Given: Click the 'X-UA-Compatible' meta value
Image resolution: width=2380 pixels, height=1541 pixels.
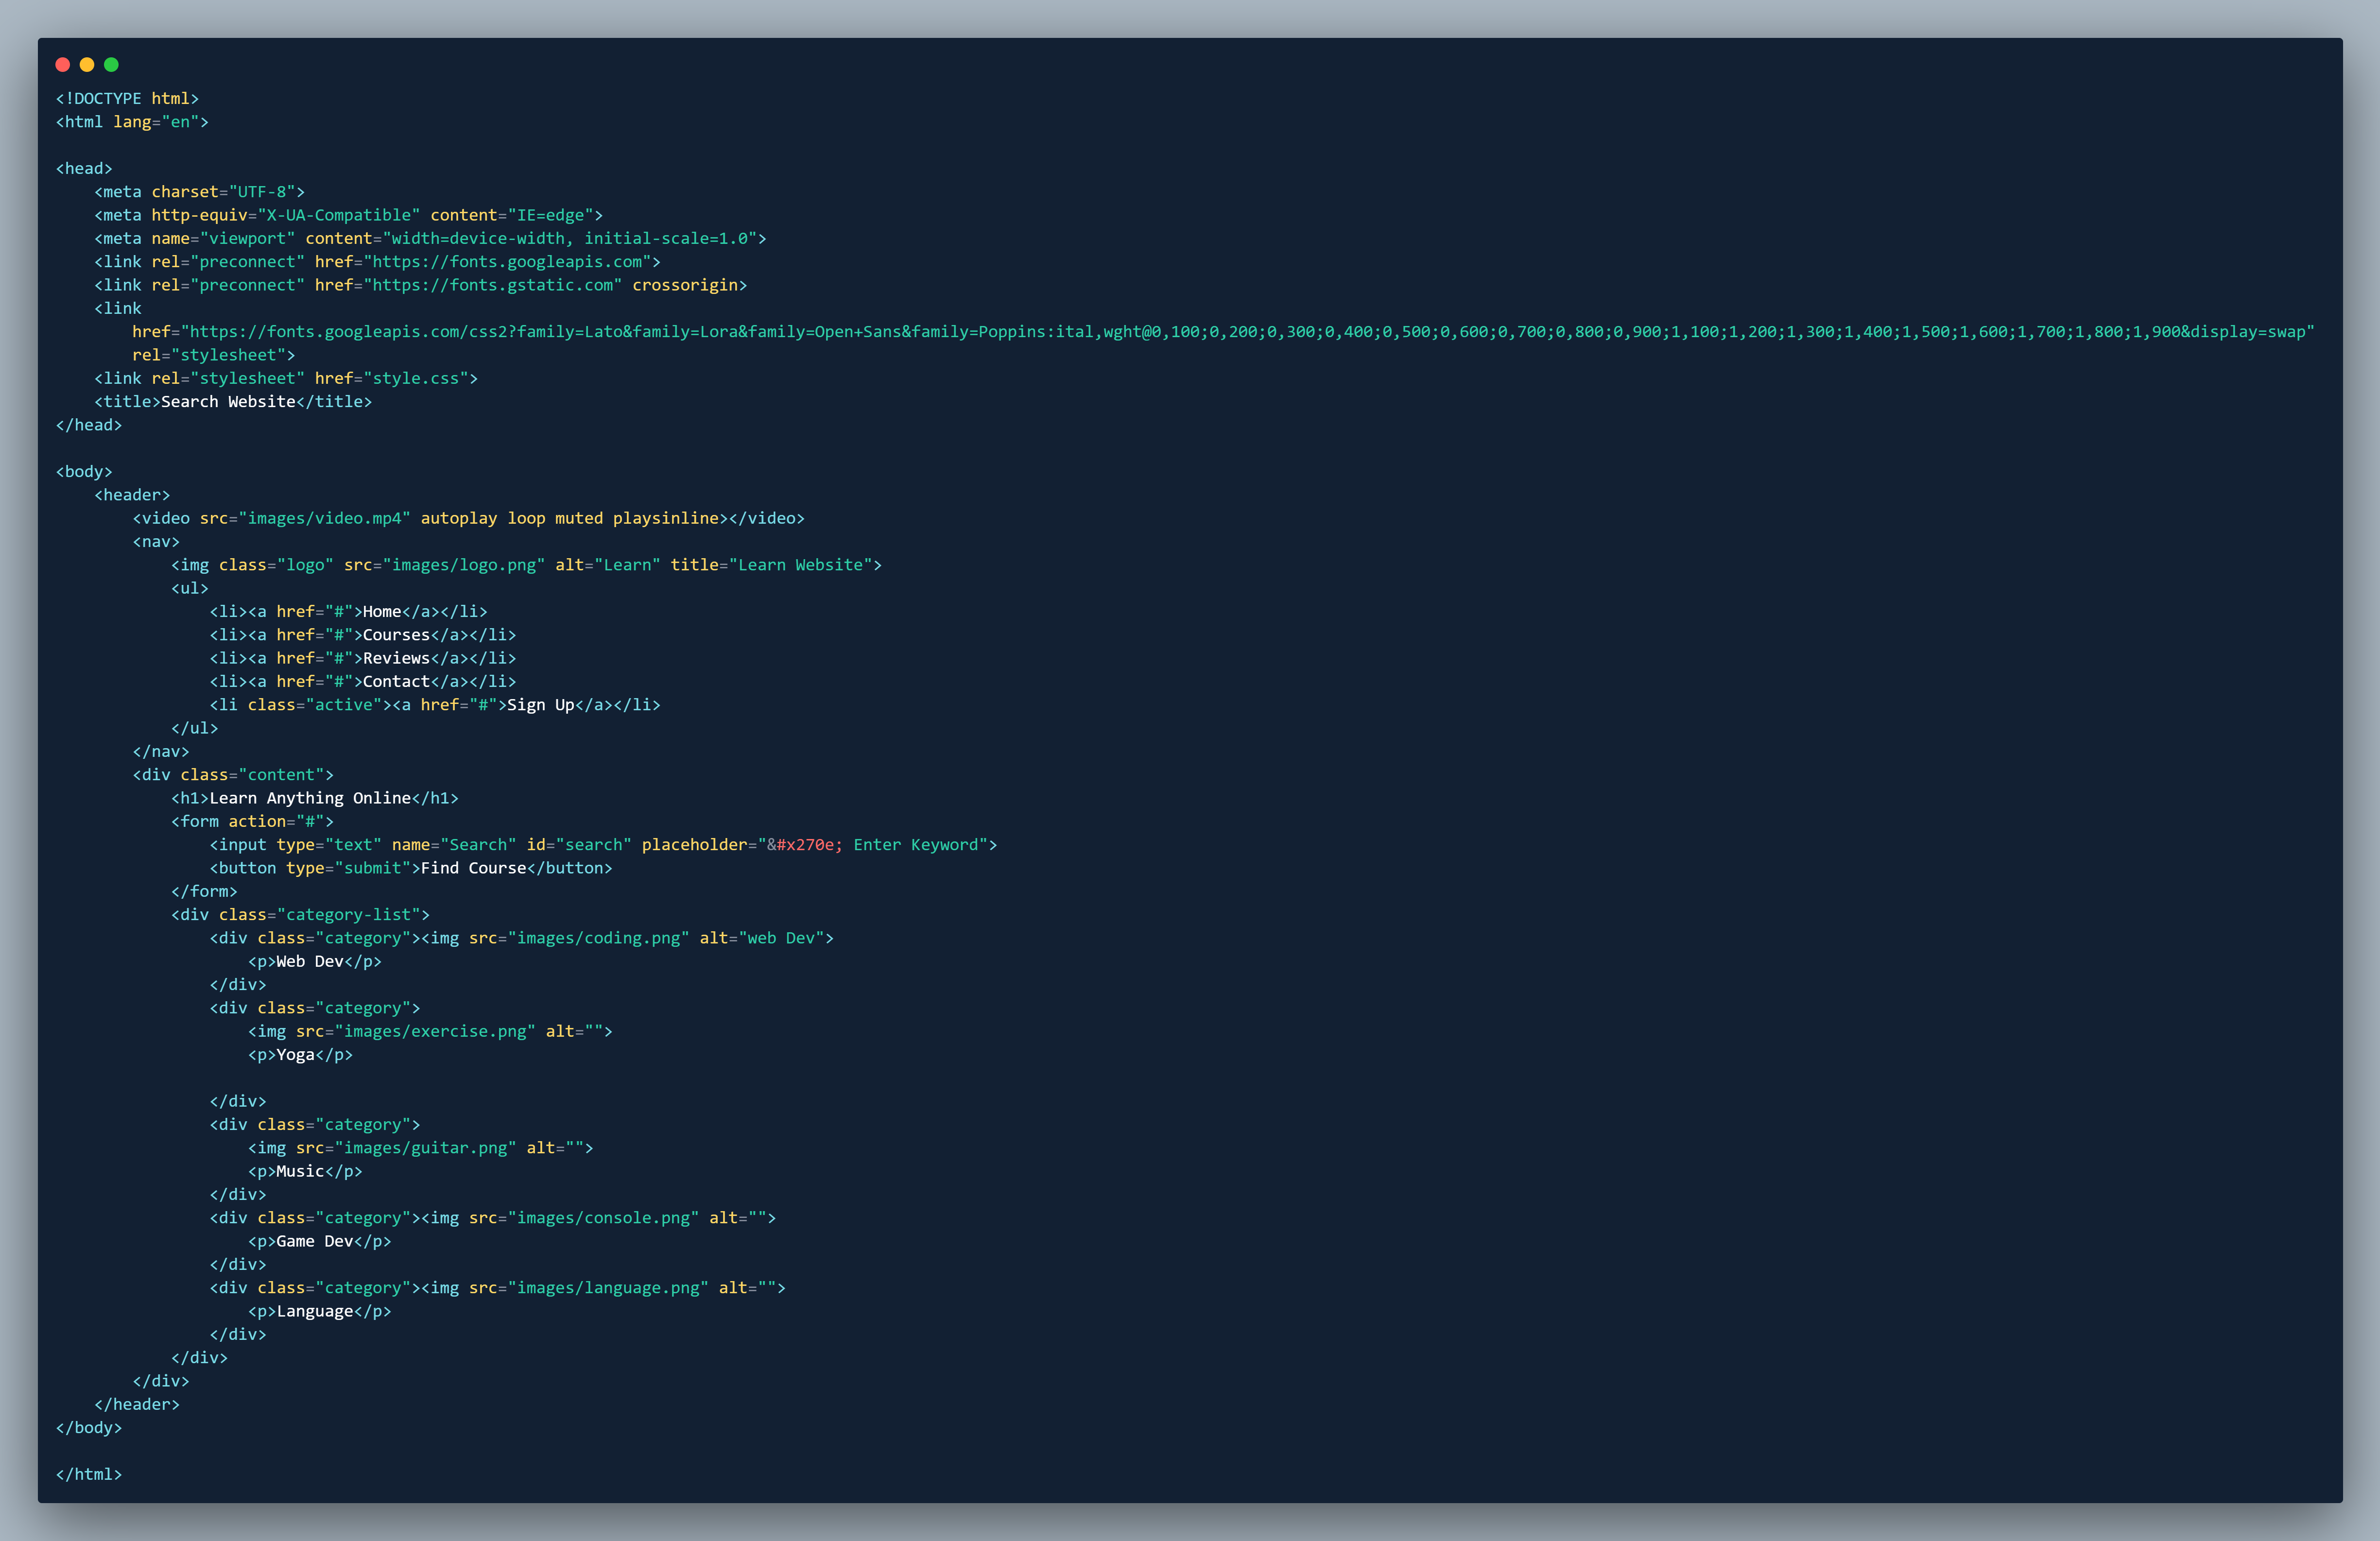Looking at the screenshot, I should tap(339, 215).
